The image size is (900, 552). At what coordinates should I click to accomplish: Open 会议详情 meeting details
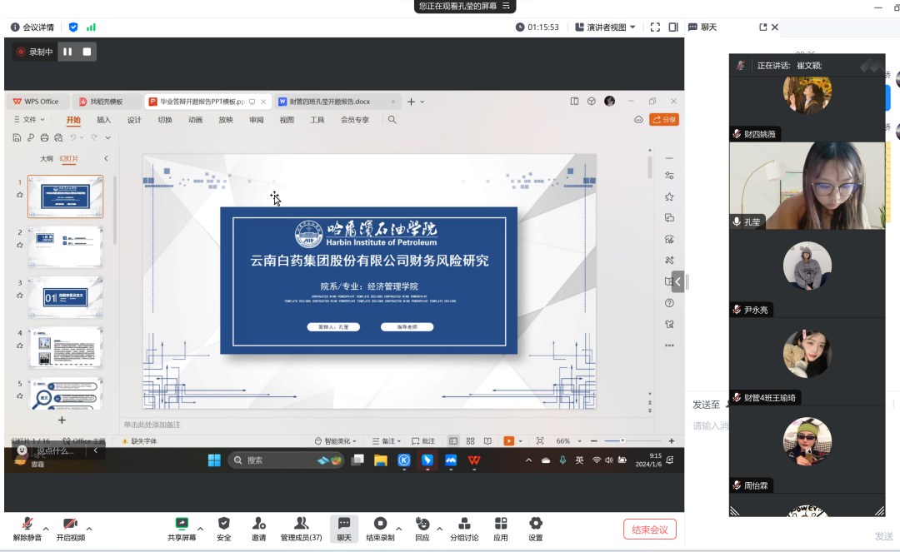[x=32, y=27]
